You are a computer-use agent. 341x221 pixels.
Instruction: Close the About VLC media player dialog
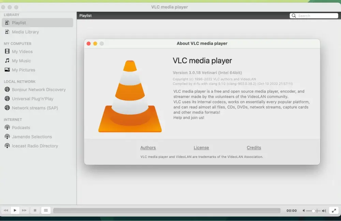click(x=89, y=44)
